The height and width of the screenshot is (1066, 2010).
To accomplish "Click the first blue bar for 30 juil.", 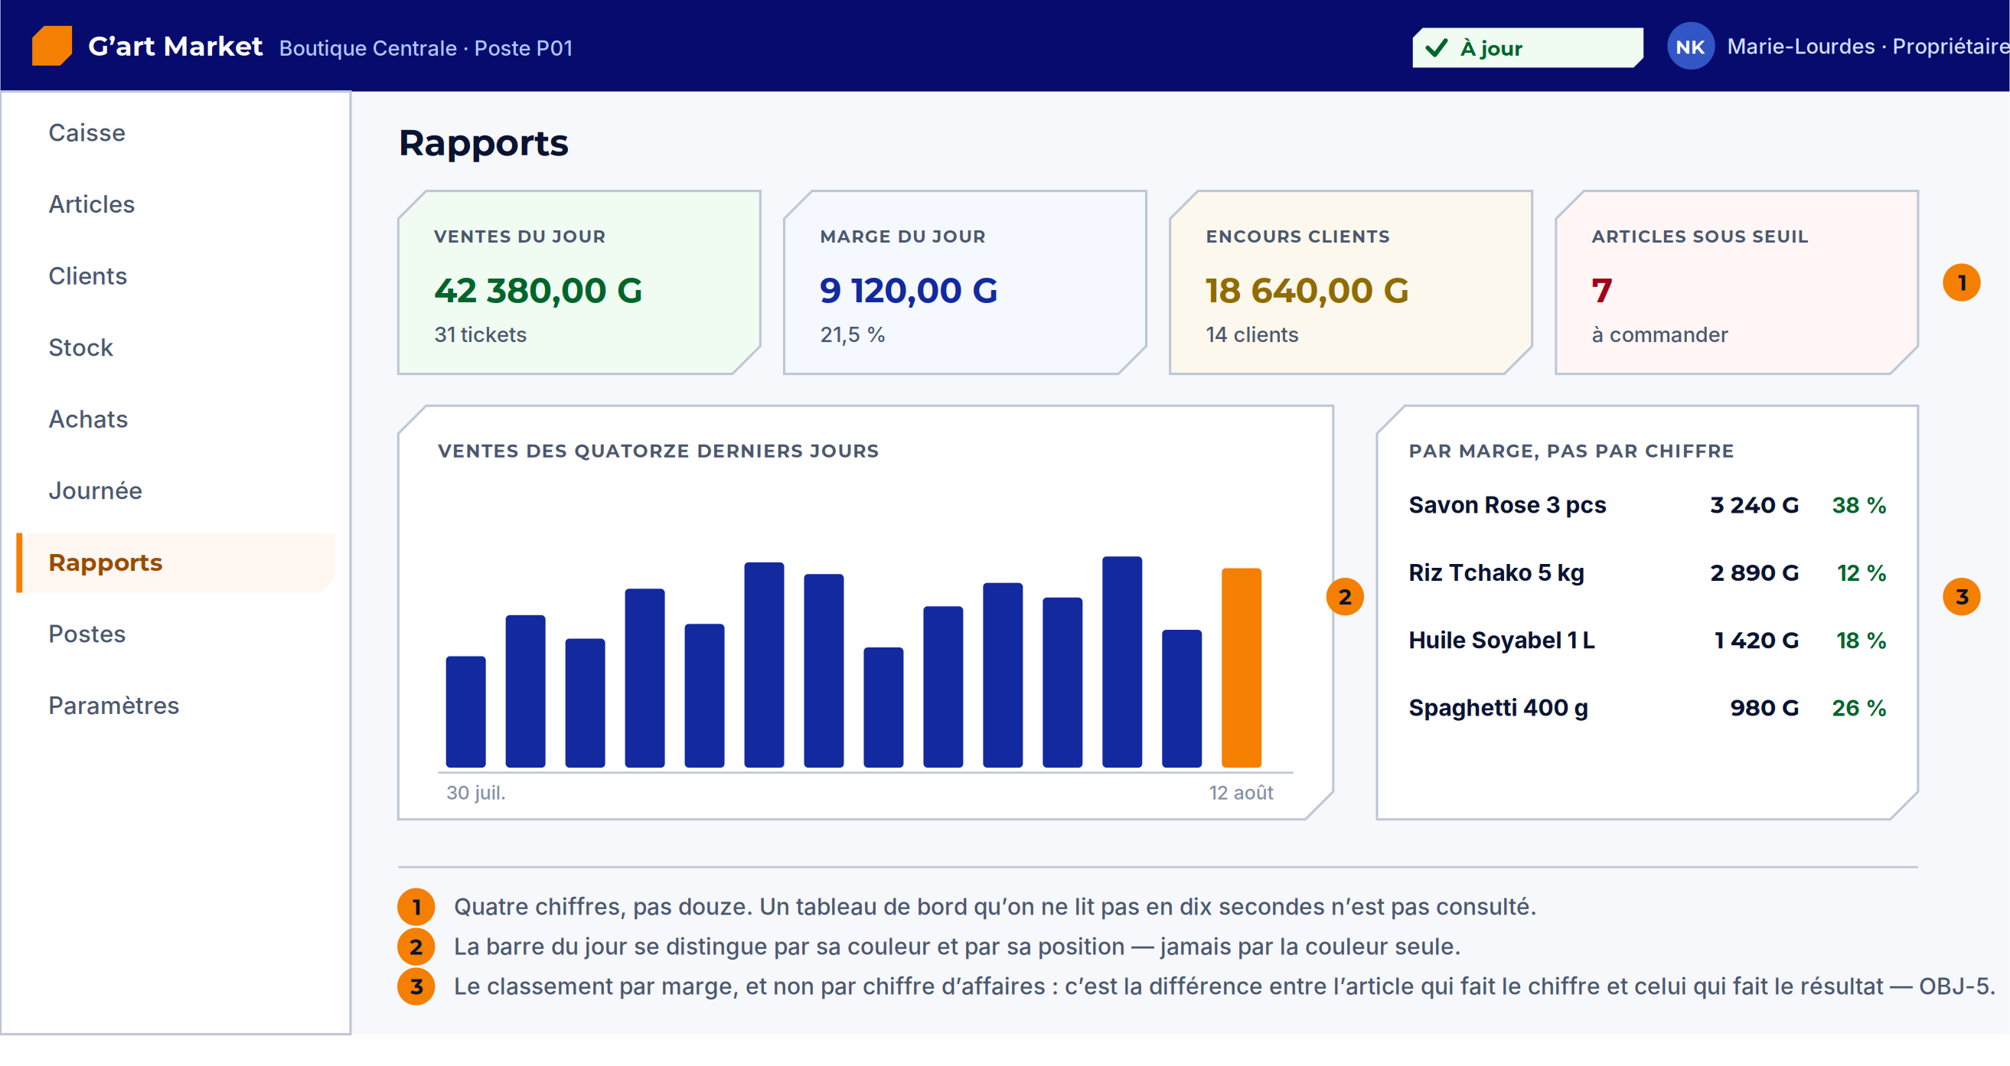I will pos(466,712).
